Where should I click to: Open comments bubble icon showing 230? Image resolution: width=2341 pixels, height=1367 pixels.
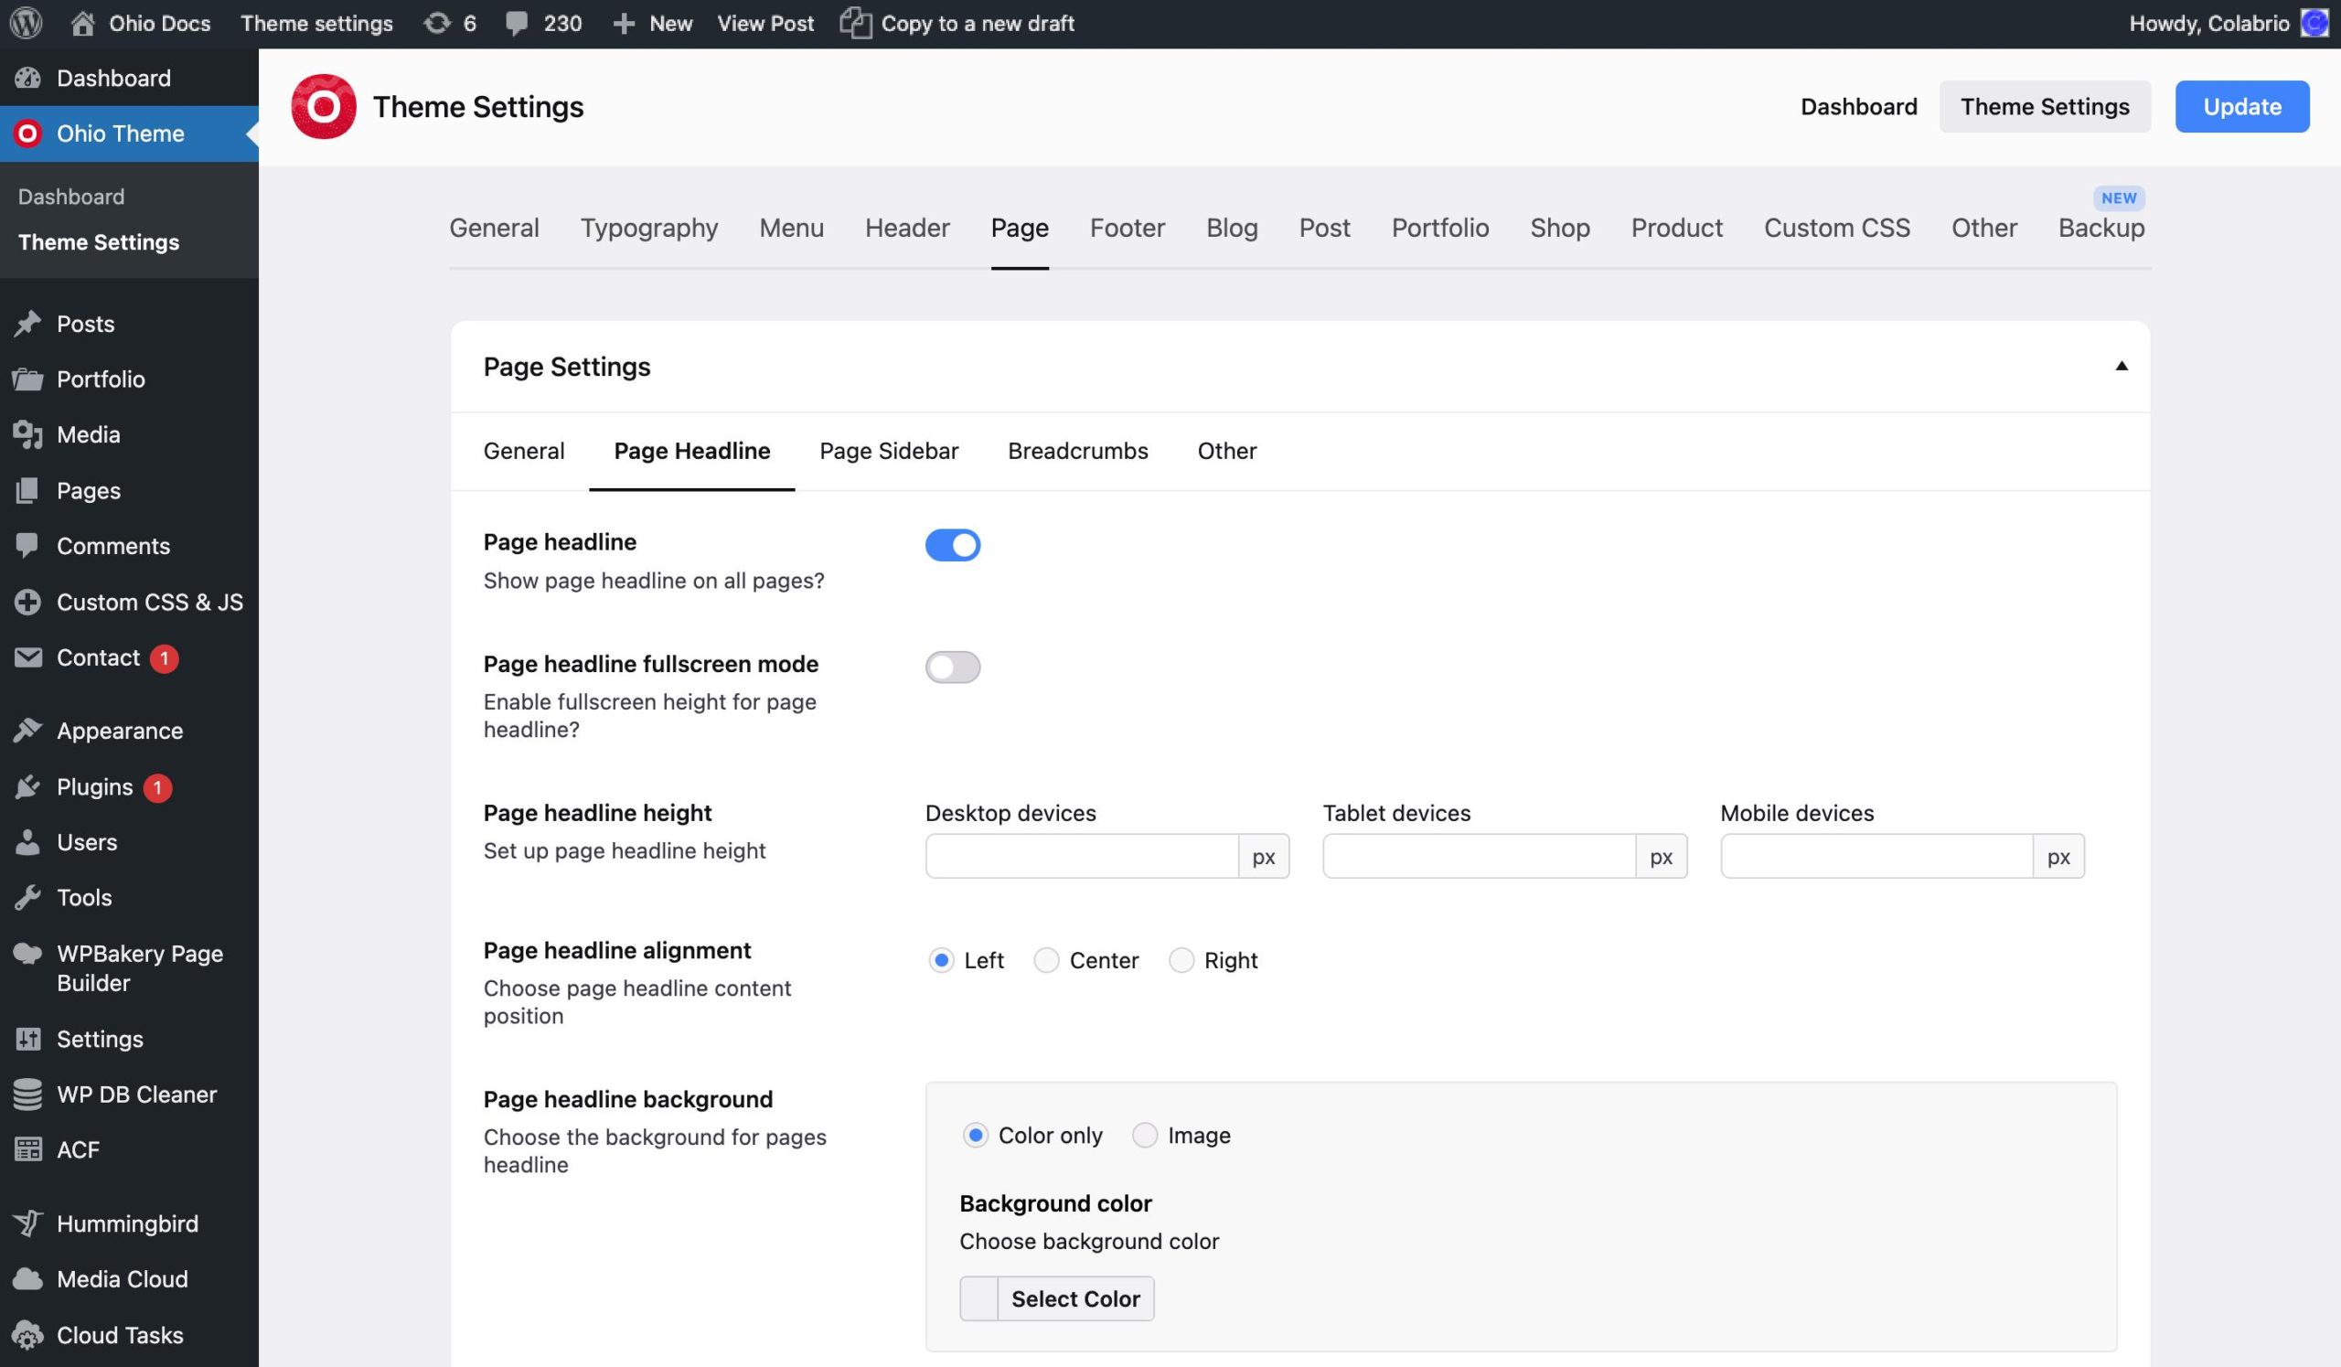tap(517, 24)
